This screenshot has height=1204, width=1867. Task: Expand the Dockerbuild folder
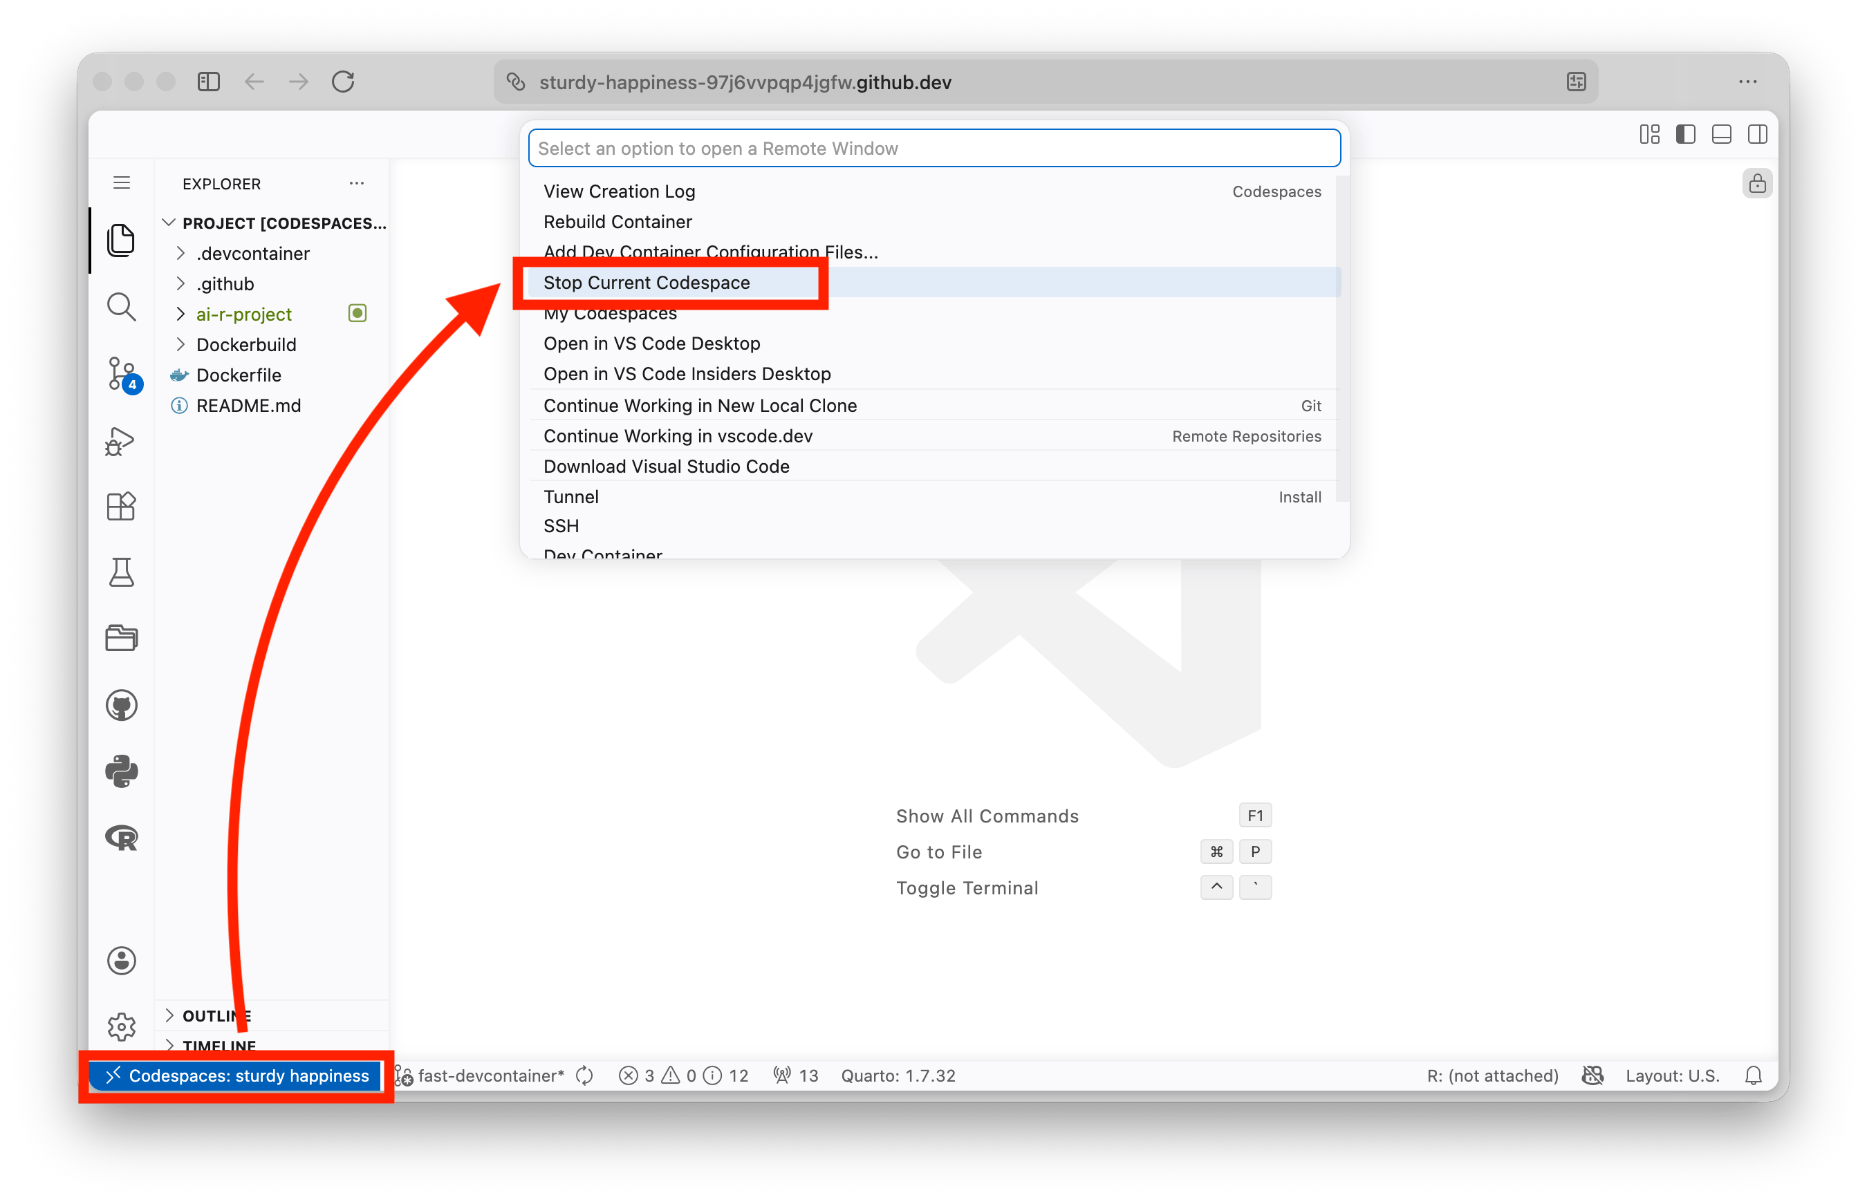272,345
